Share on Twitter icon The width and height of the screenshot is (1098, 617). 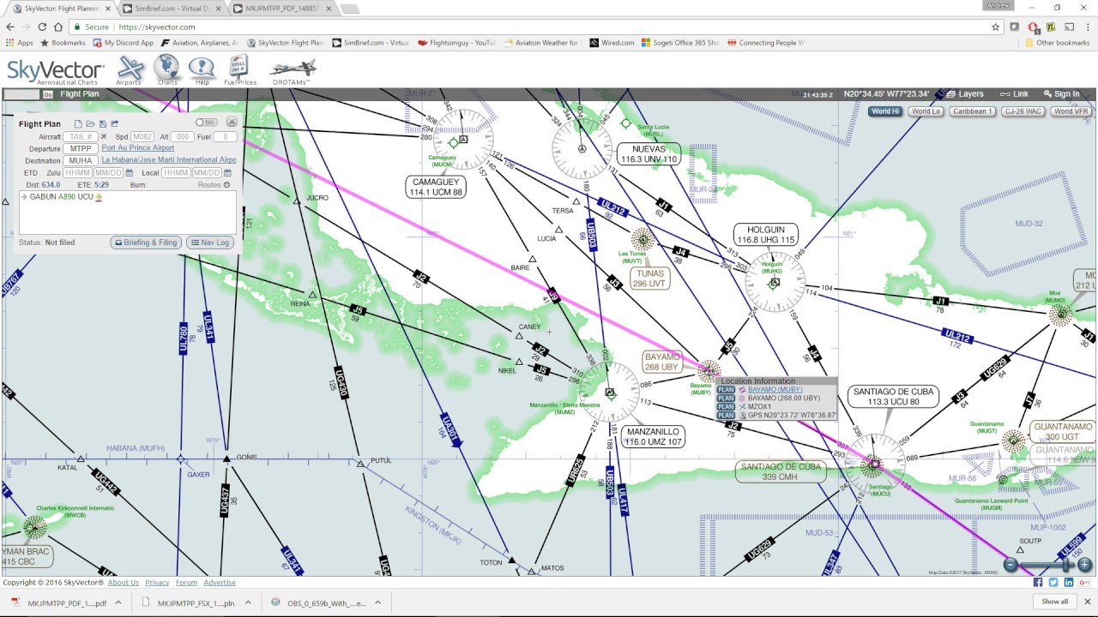pyautogui.click(x=1053, y=583)
